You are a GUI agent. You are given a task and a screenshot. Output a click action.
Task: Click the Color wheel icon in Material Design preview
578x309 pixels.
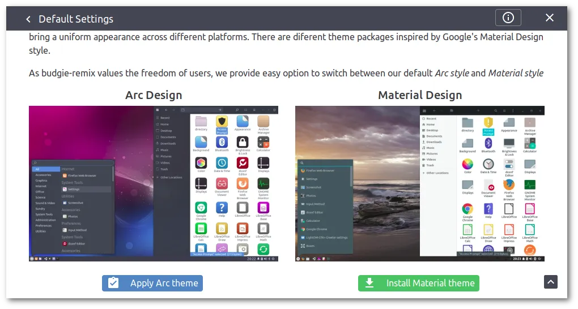click(x=467, y=164)
